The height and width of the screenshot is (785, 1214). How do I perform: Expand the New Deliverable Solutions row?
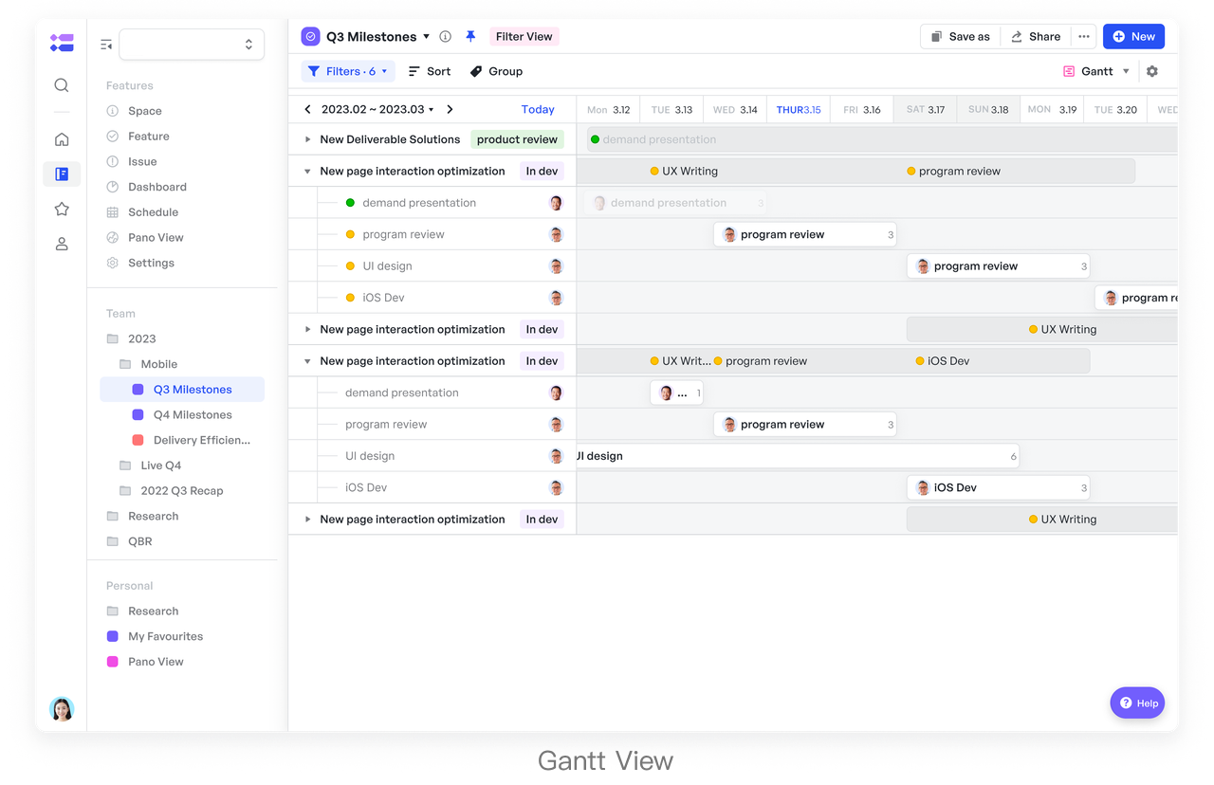[x=306, y=138]
